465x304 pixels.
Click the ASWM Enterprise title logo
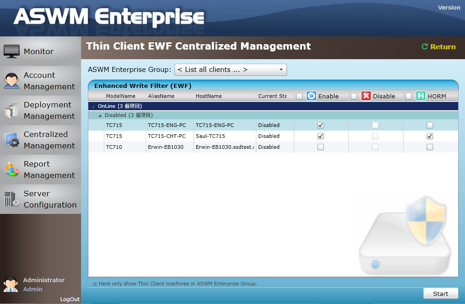(x=109, y=16)
